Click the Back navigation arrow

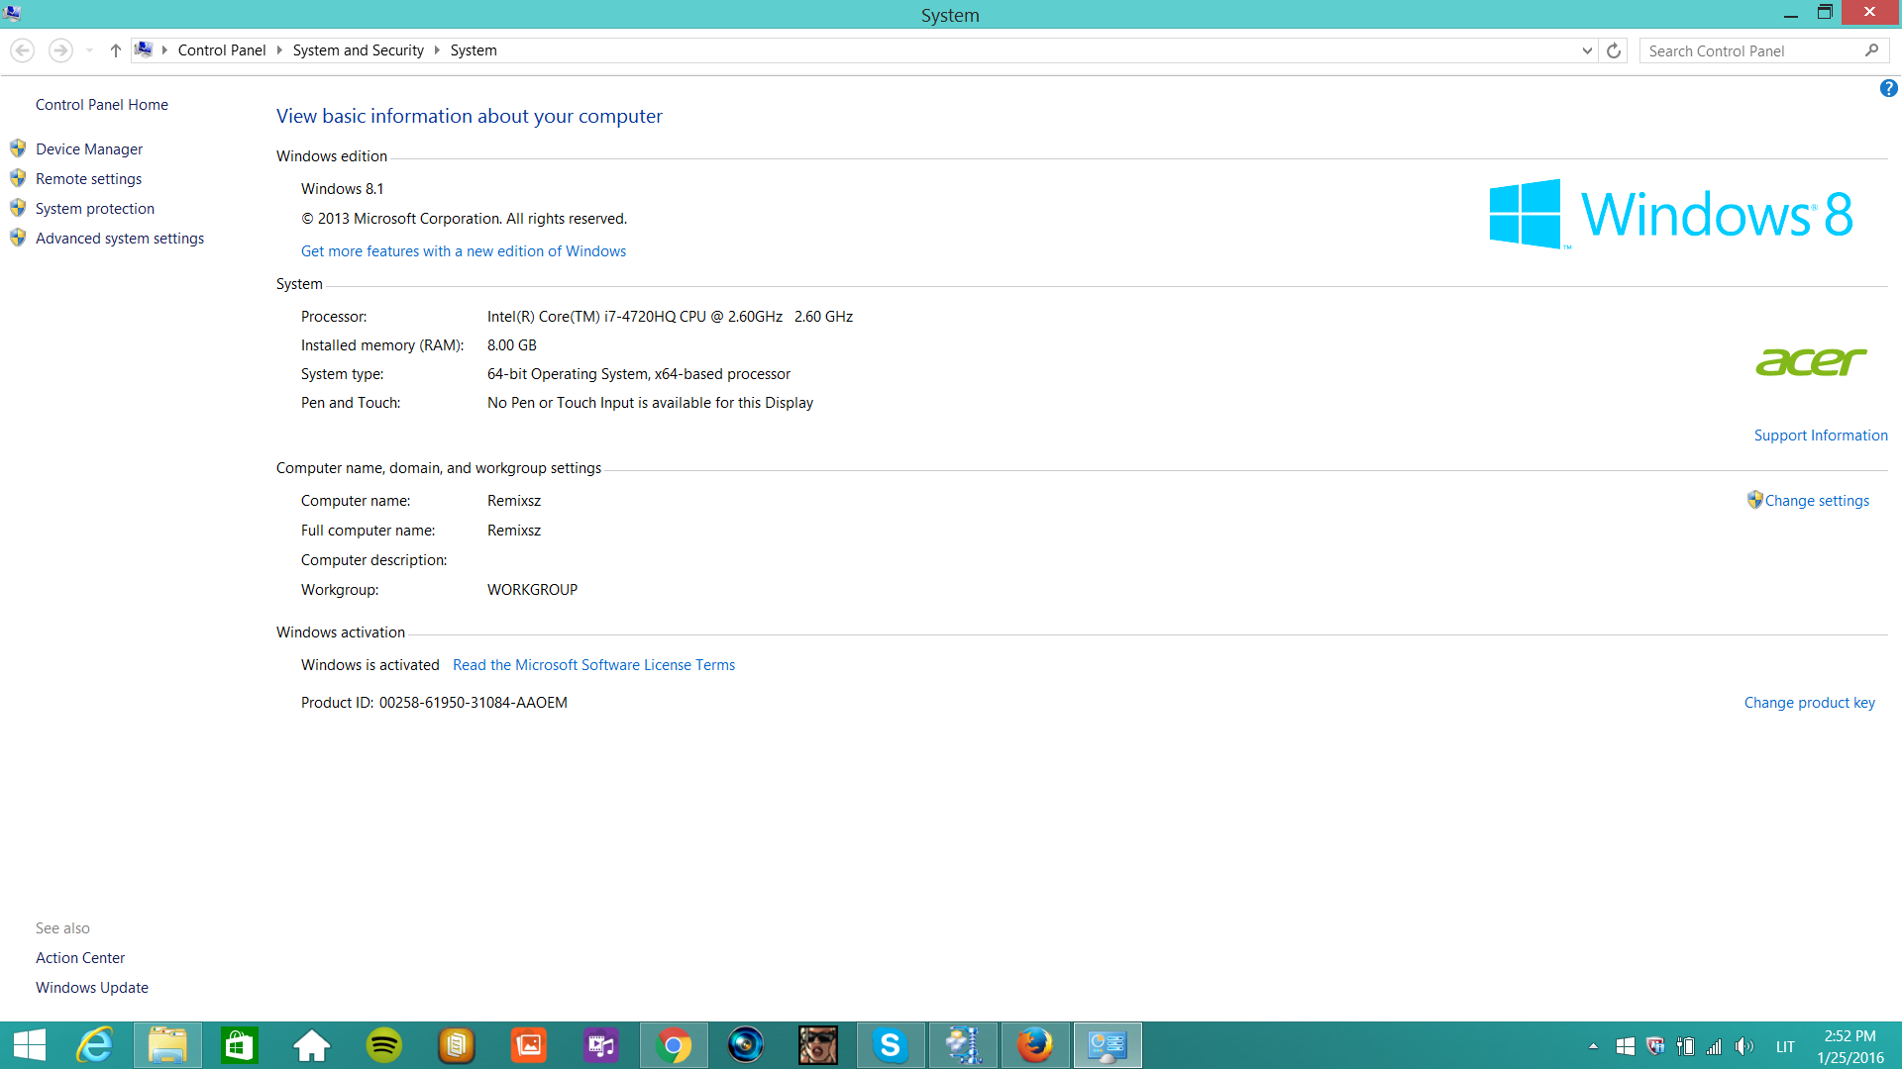tap(22, 50)
